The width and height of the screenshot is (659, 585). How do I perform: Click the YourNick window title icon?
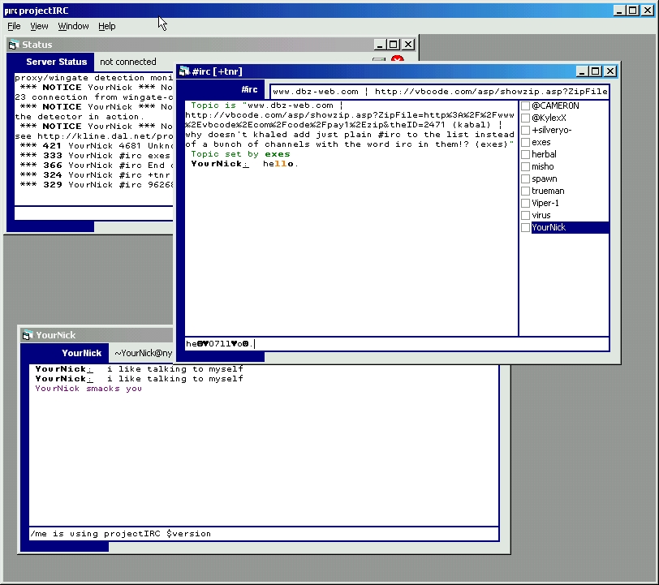27,335
